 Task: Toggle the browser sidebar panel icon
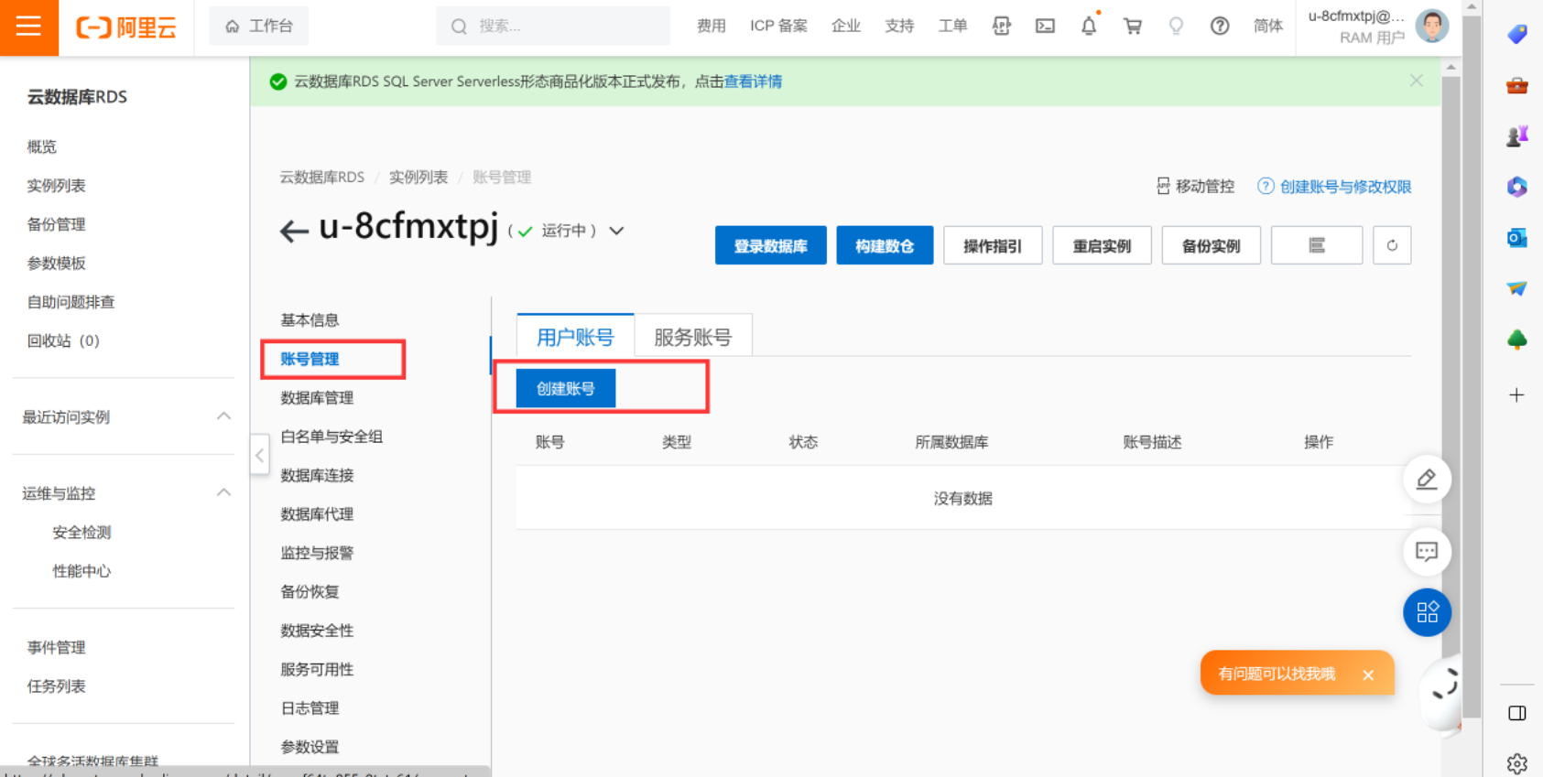(1517, 713)
